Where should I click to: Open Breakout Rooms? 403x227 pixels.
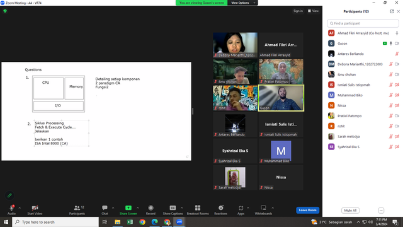coord(198,210)
